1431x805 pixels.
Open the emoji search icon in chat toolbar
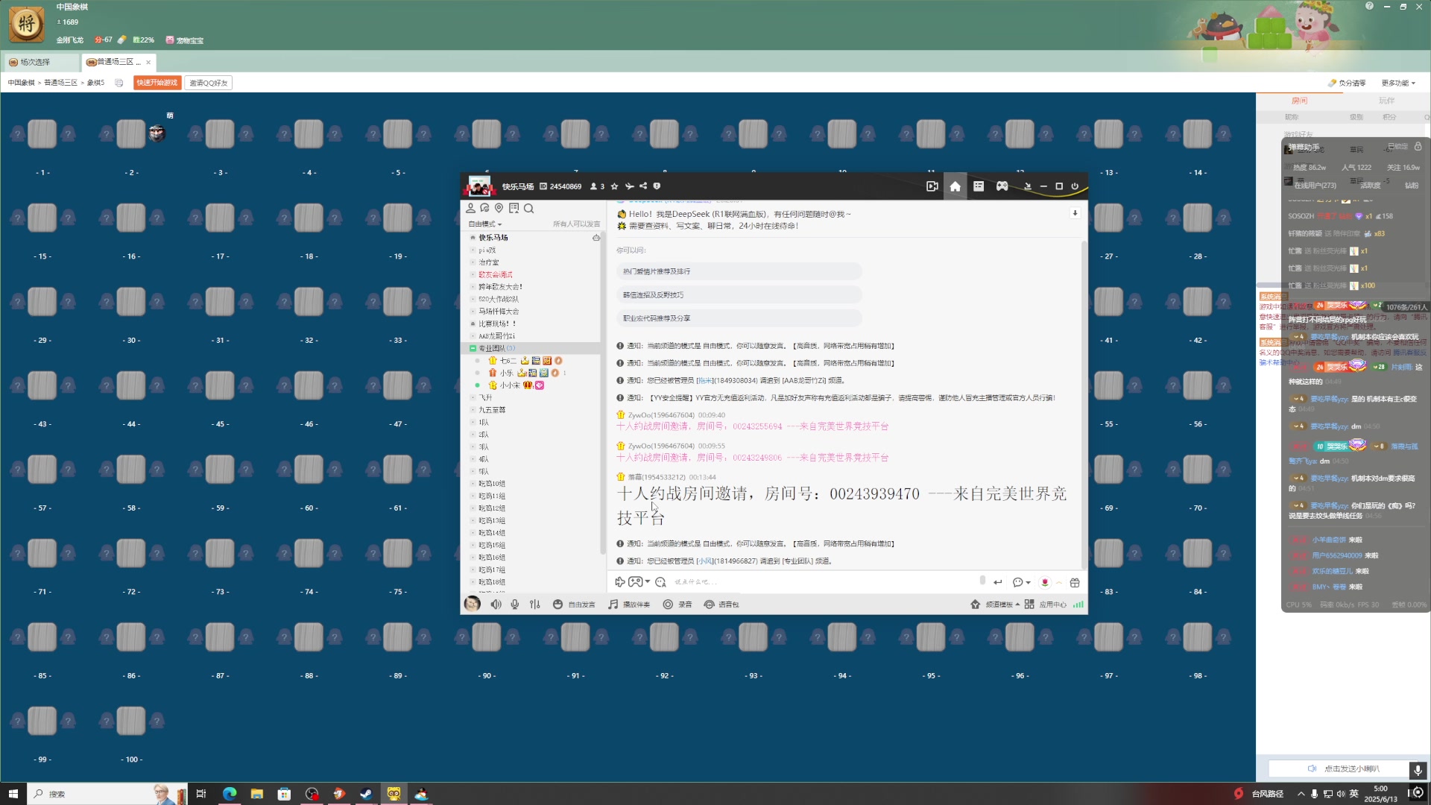[660, 582]
